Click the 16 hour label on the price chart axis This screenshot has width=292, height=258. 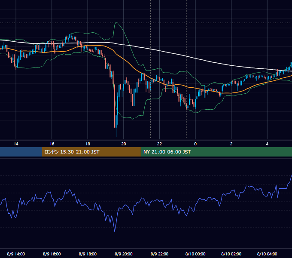click(x=52, y=144)
